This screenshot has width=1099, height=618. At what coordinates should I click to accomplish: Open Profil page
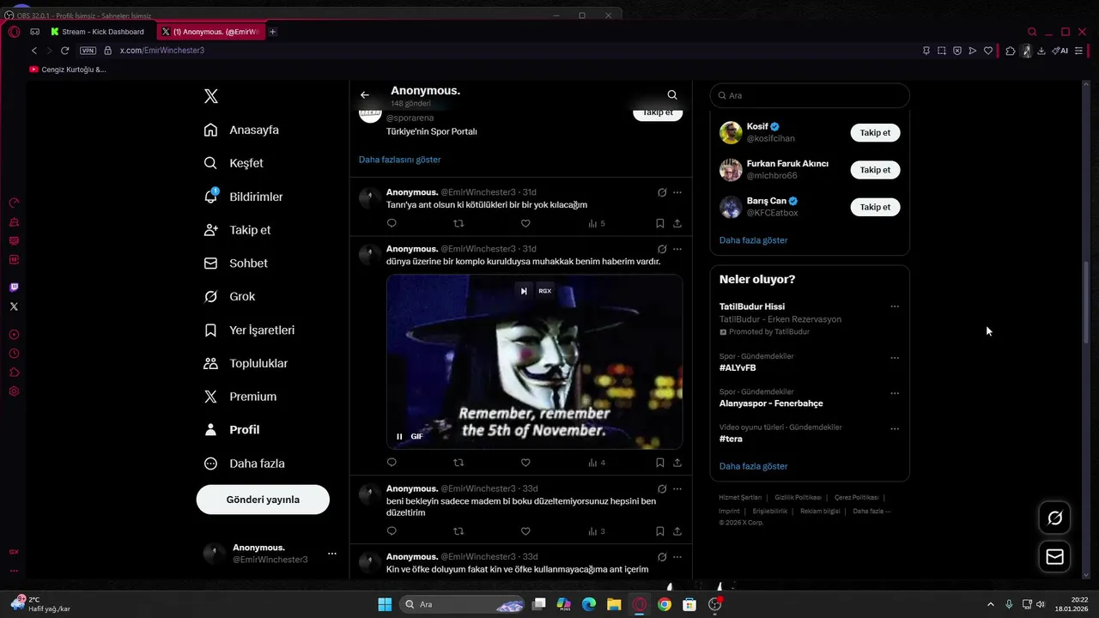pos(231,430)
